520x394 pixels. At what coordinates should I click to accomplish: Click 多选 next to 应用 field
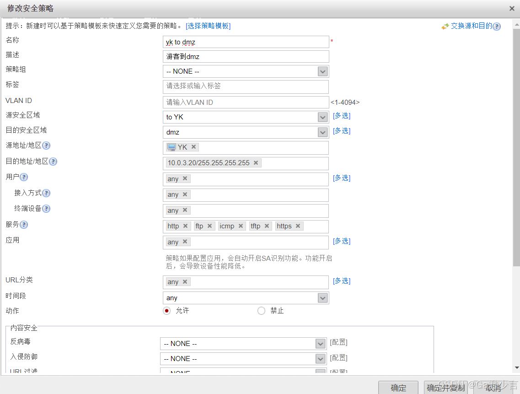tap(342, 241)
